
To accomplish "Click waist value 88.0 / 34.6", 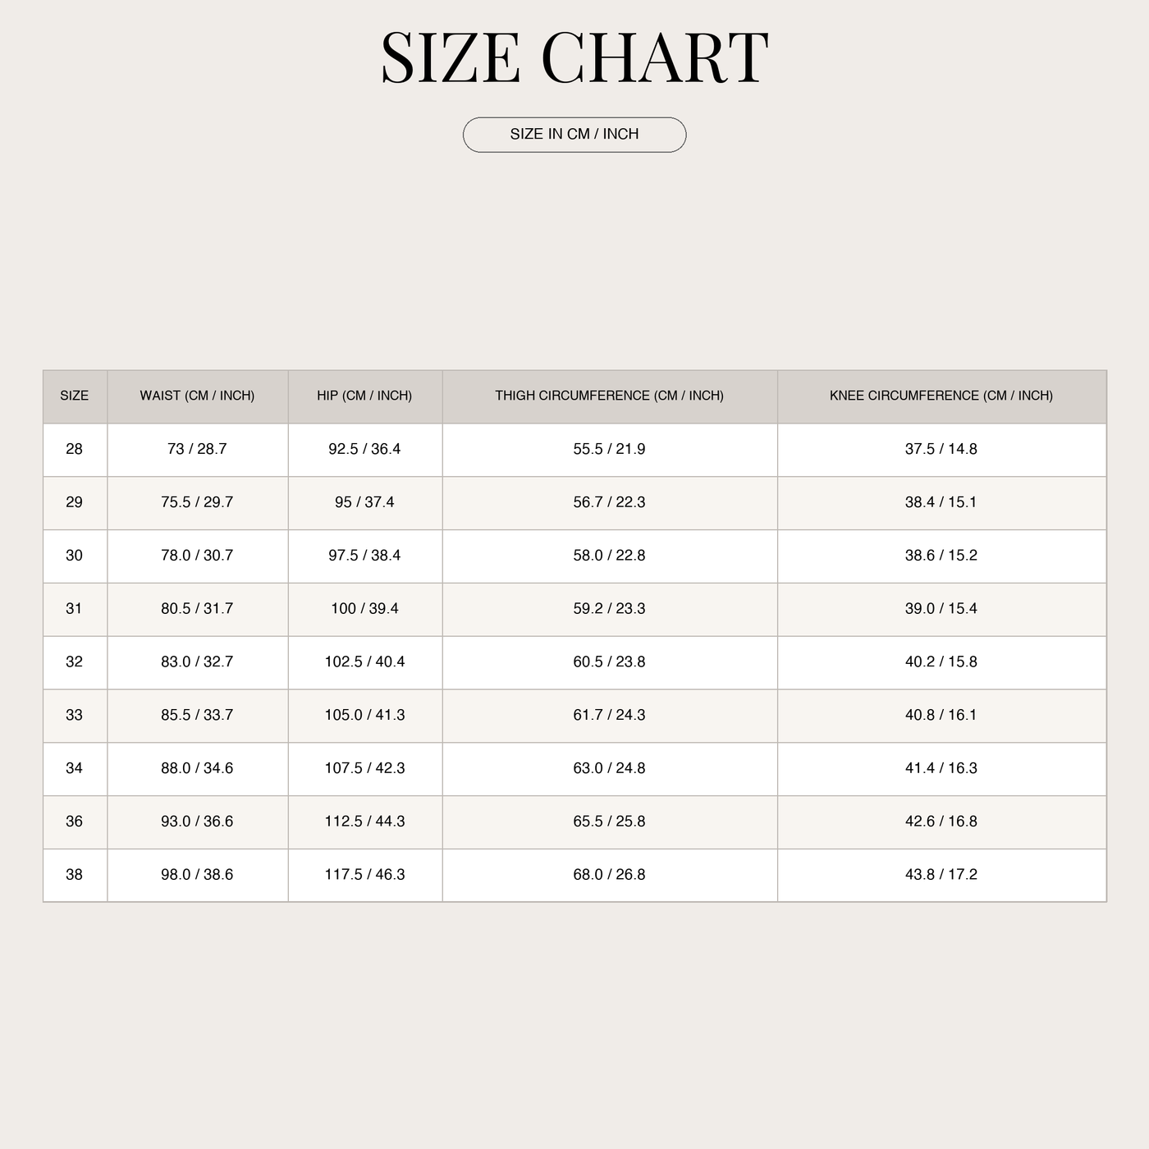I will [x=197, y=768].
